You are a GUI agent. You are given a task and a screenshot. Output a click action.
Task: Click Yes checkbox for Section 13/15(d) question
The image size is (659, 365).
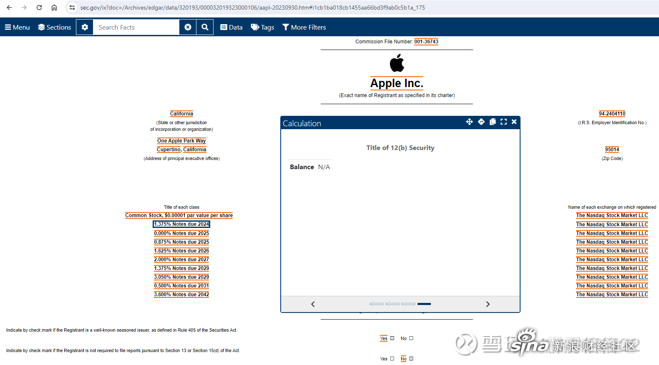pos(392,359)
